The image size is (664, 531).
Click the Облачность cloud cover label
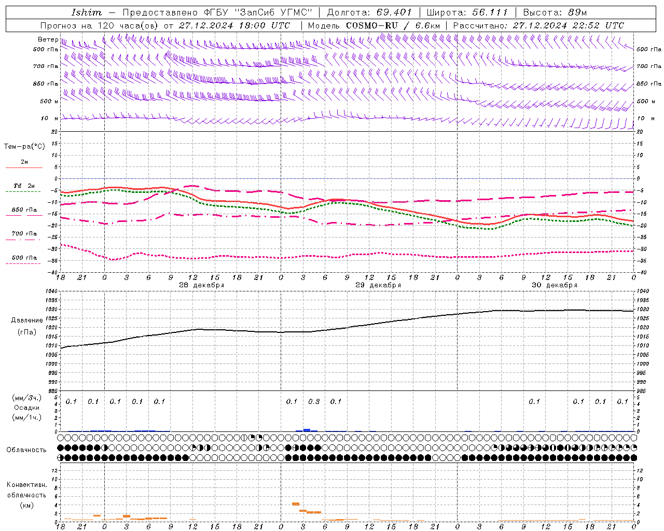tap(26, 450)
